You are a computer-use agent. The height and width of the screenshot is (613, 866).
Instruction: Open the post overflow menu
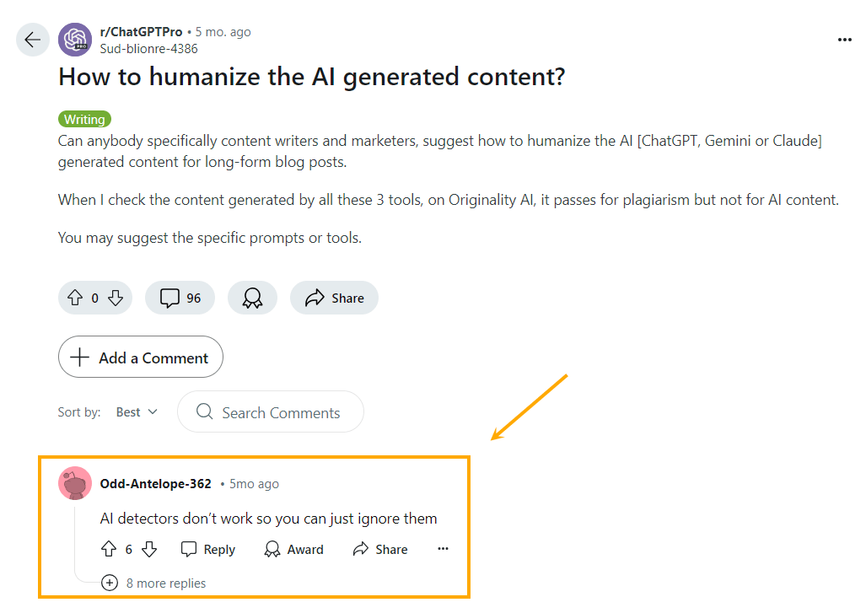tap(844, 40)
